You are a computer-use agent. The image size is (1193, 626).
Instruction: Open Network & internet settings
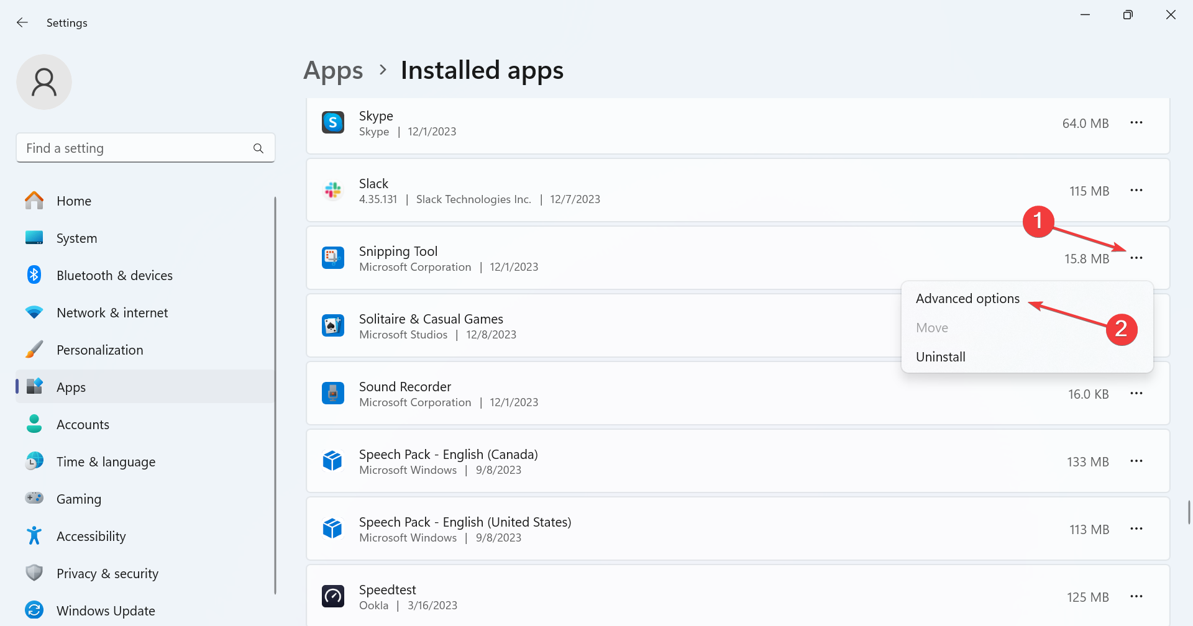point(145,312)
